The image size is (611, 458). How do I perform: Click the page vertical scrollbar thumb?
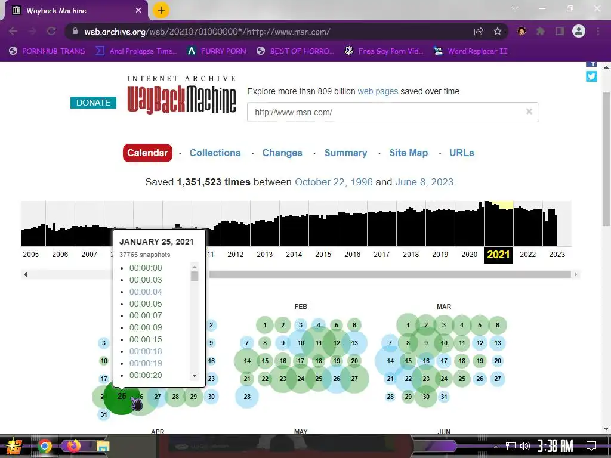point(606,159)
